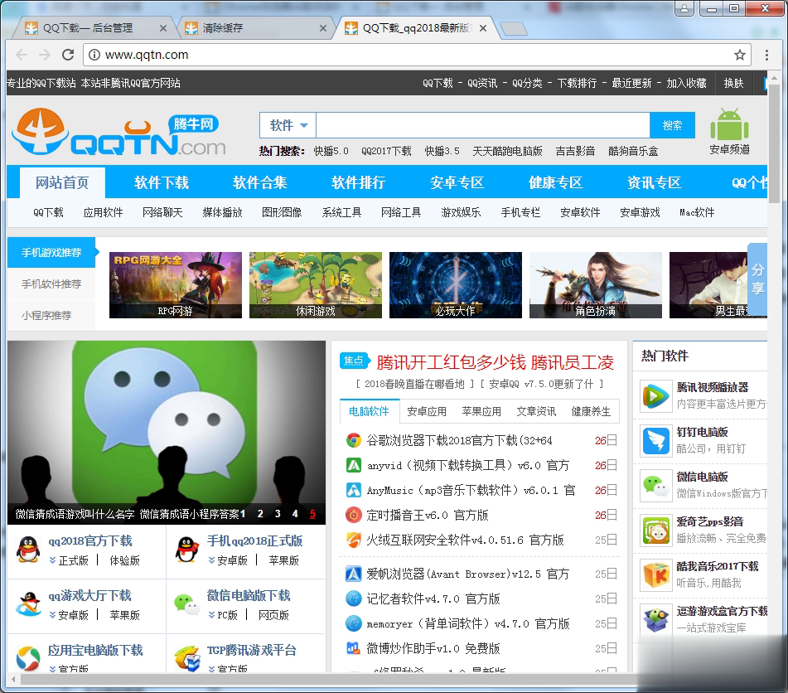Click the browser address bar URL
Screen dimensions: 788x693
[146, 55]
